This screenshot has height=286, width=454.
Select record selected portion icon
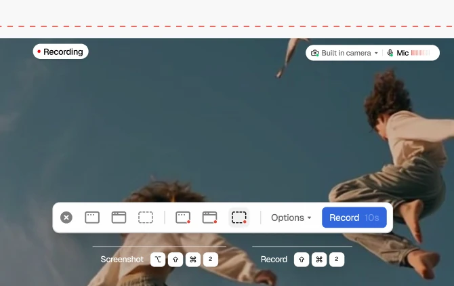click(x=239, y=218)
